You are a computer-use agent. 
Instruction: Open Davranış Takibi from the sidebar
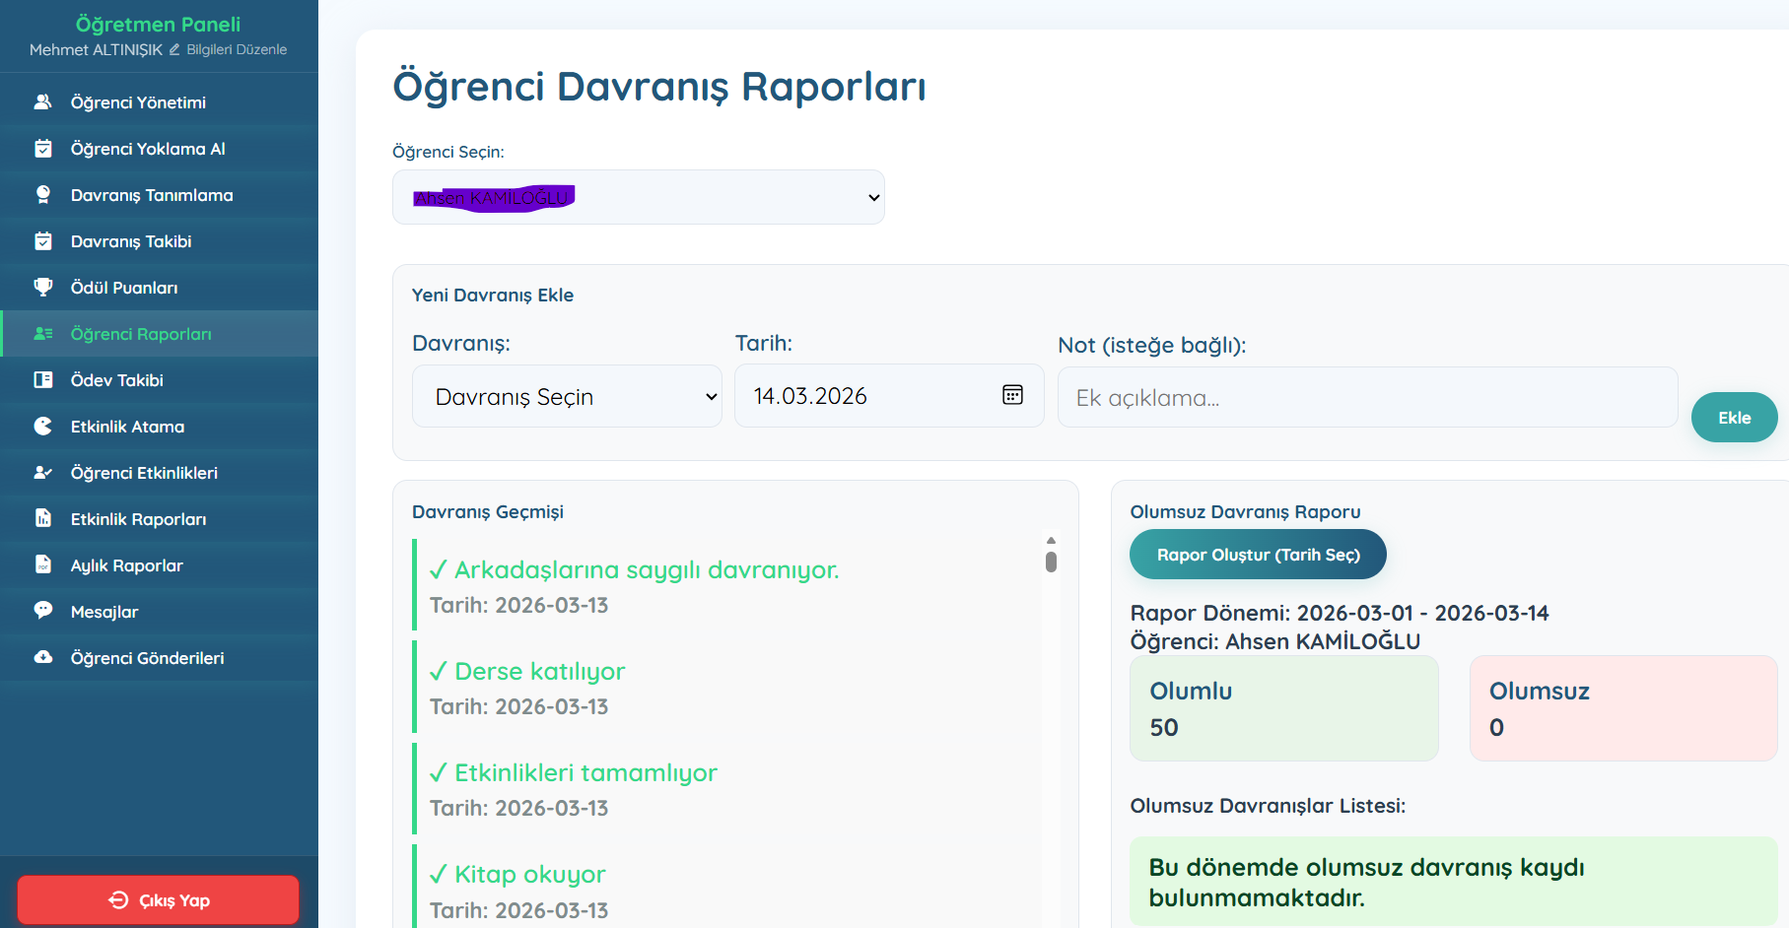(131, 241)
